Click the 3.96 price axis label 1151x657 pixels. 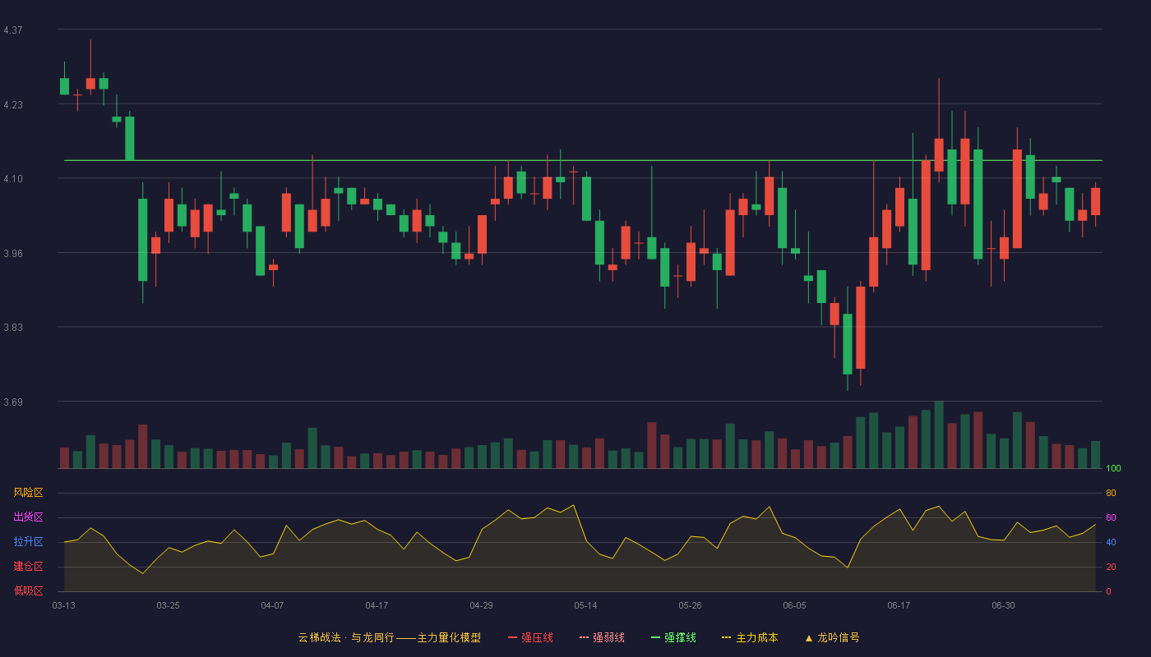click(13, 254)
